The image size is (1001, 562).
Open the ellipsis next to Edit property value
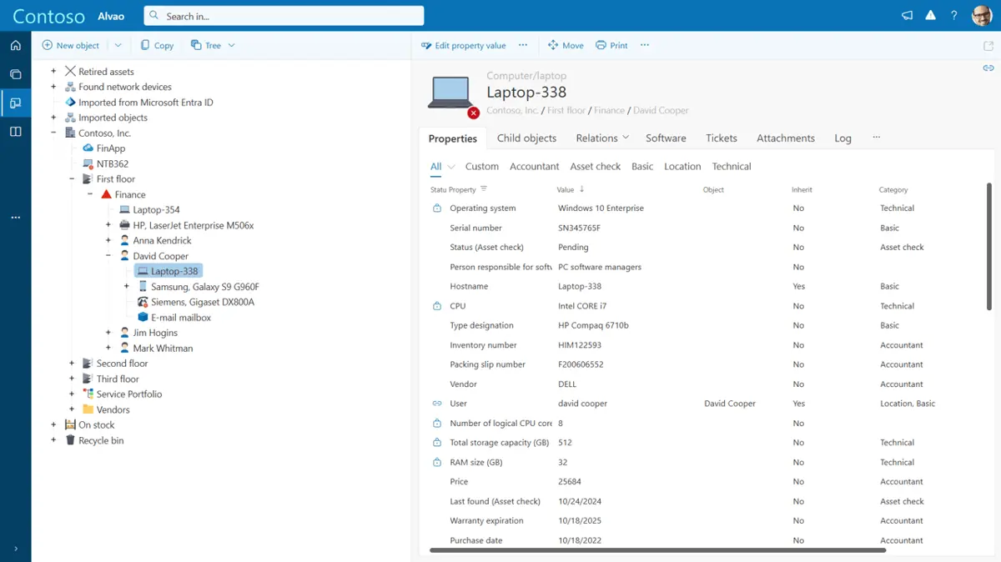tap(523, 45)
